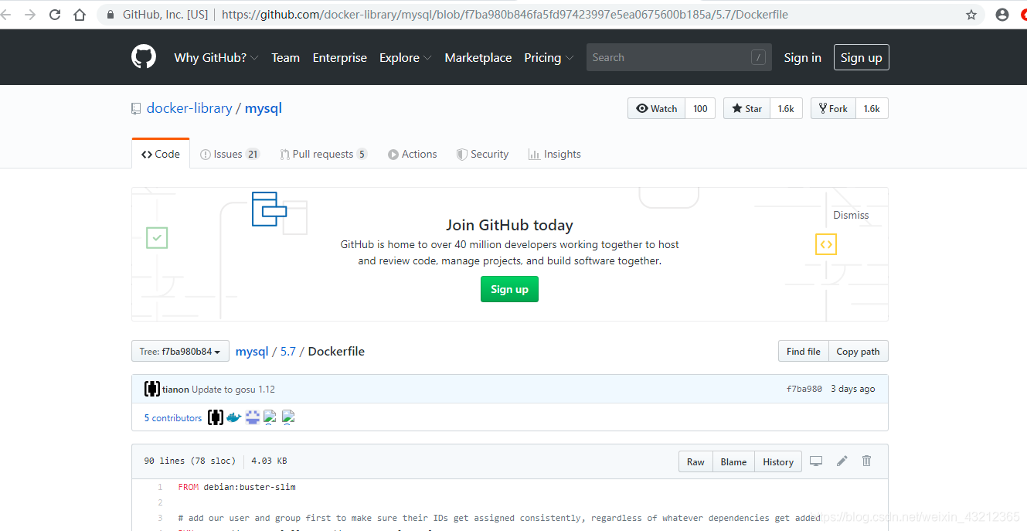Click the repository book icon
Screen dimensions: 1027x531
pyautogui.click(x=136, y=109)
